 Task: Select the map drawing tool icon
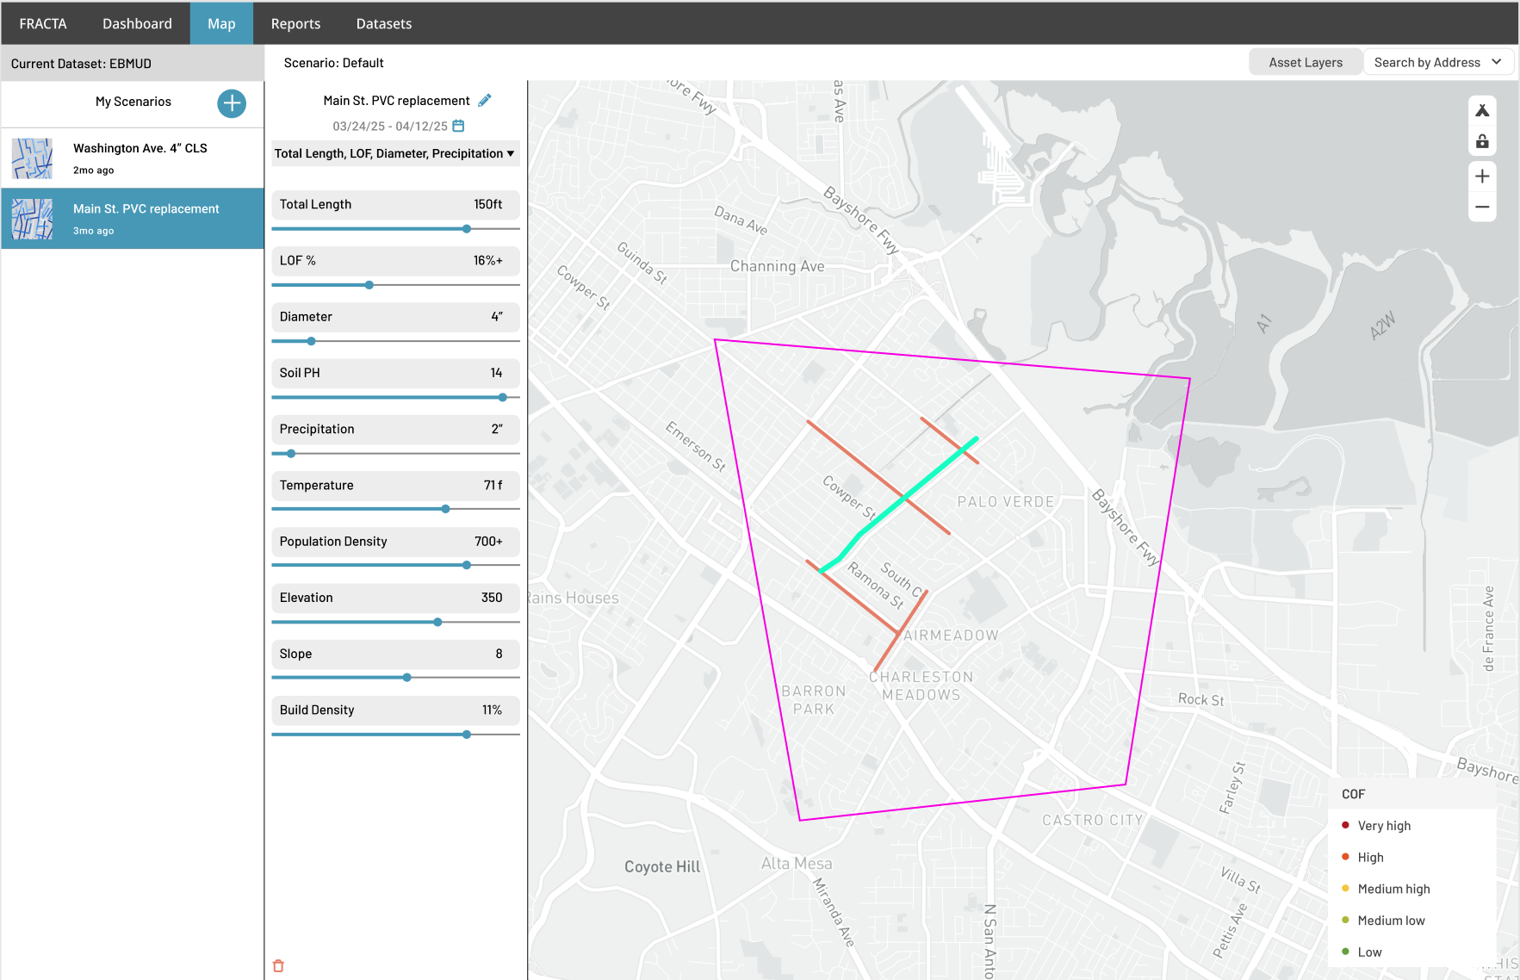click(1482, 110)
